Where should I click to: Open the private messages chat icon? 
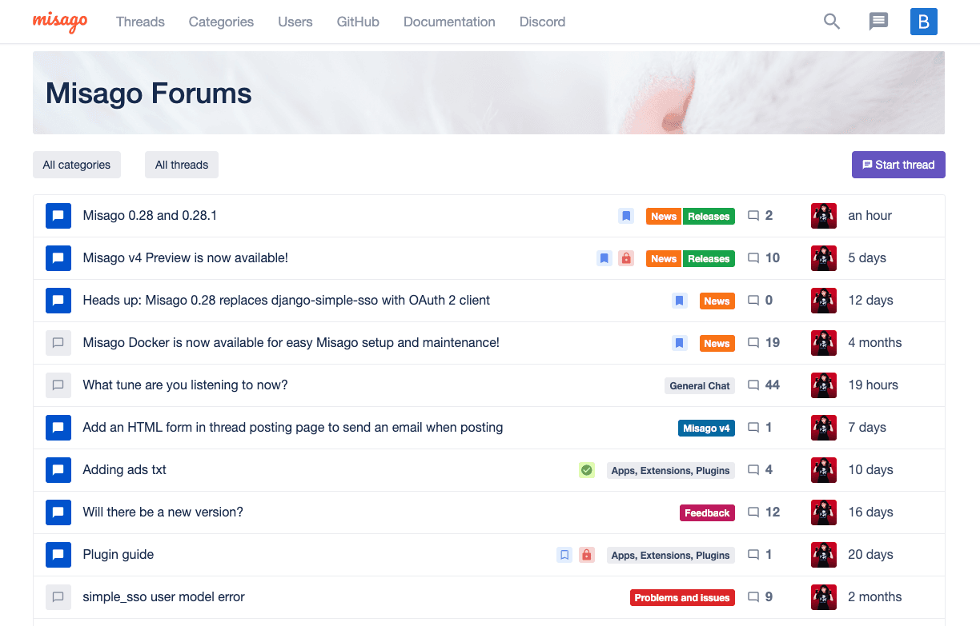coord(878,22)
